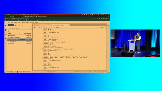Copy the selected cell

point(42,27)
